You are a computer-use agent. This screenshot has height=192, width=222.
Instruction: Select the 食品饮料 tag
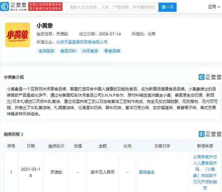68,51
